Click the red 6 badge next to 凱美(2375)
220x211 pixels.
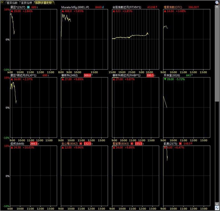(180, 144)
